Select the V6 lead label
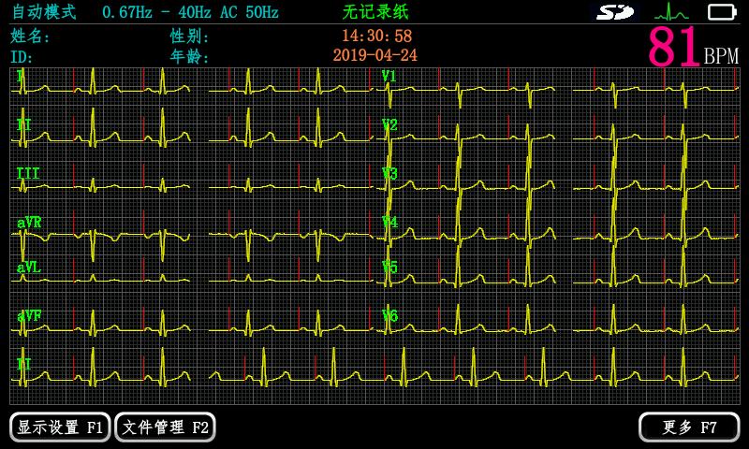749x449 pixels. tap(389, 316)
